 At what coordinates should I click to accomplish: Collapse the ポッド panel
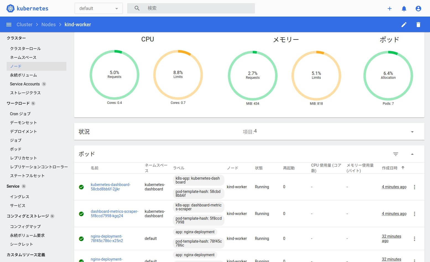[x=412, y=154]
